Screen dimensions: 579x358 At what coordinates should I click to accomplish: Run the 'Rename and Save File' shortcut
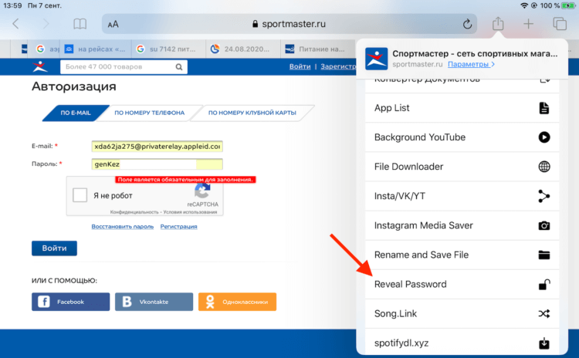click(x=462, y=255)
